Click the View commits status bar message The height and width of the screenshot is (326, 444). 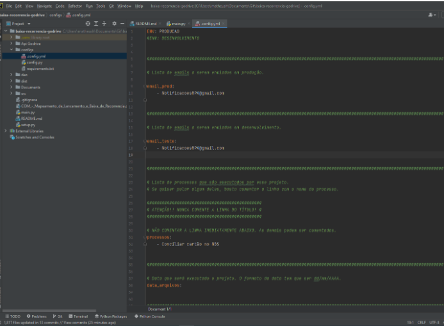(x=60, y=322)
